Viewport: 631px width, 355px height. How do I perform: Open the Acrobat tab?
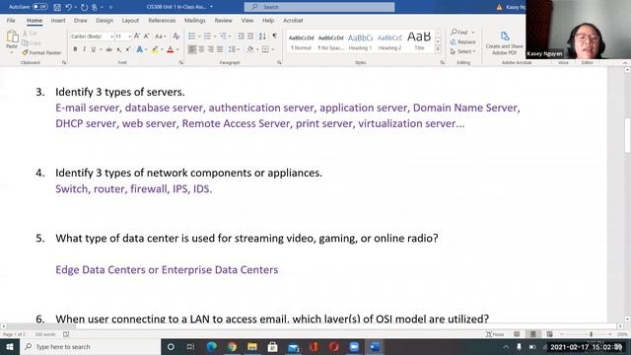tap(293, 20)
